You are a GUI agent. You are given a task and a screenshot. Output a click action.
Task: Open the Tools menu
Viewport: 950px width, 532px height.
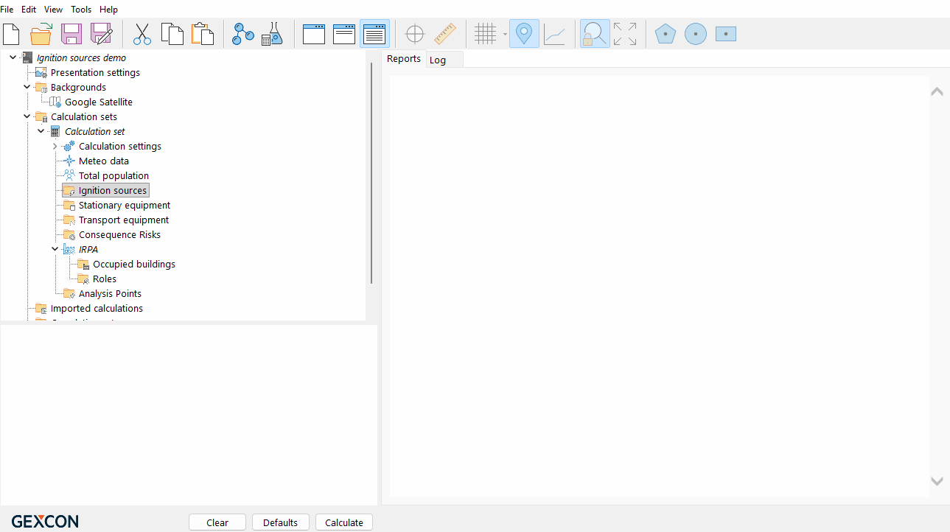point(81,10)
